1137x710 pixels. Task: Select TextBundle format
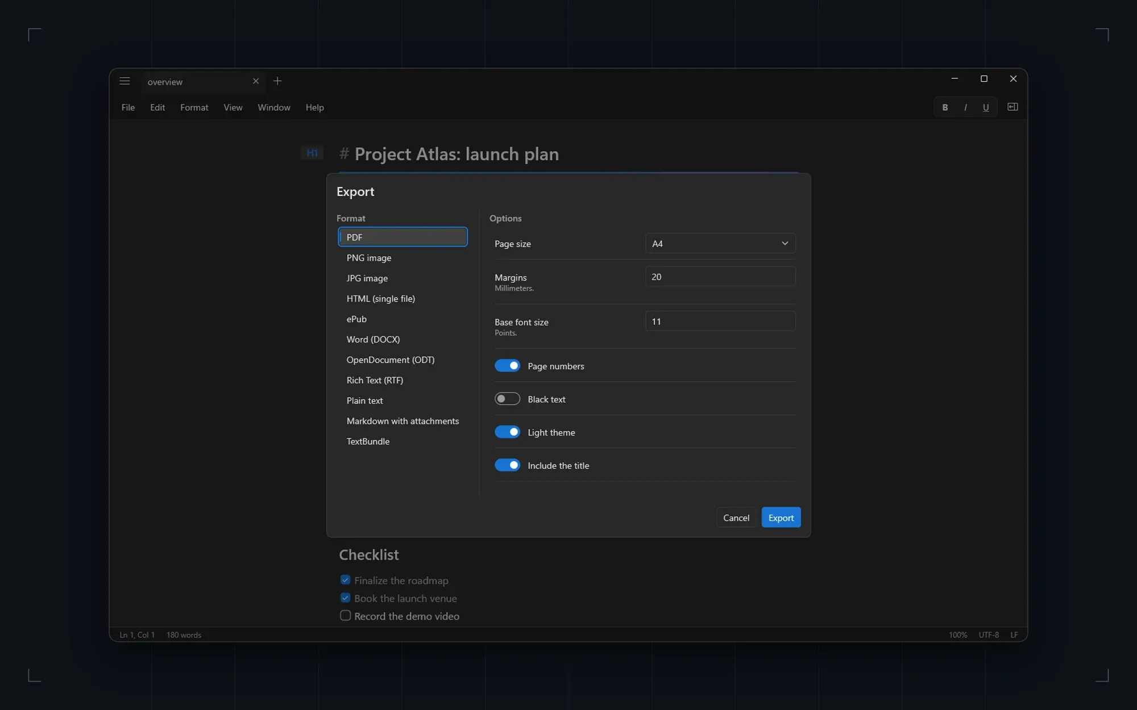402,442
